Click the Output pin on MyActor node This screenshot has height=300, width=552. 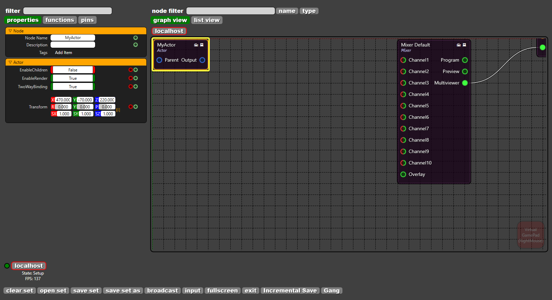point(202,60)
